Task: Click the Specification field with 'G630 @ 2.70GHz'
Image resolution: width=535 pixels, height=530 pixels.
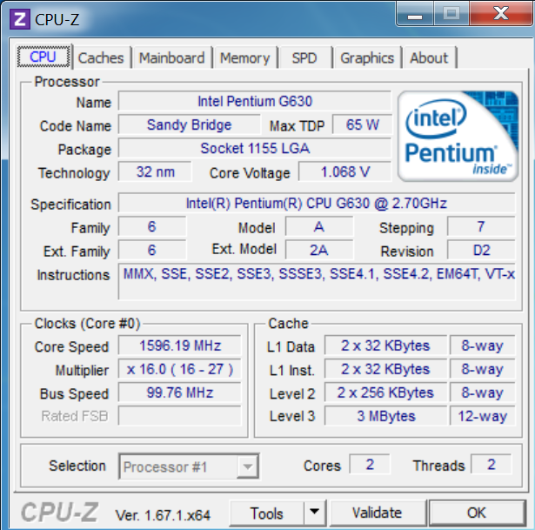Action: 317,204
